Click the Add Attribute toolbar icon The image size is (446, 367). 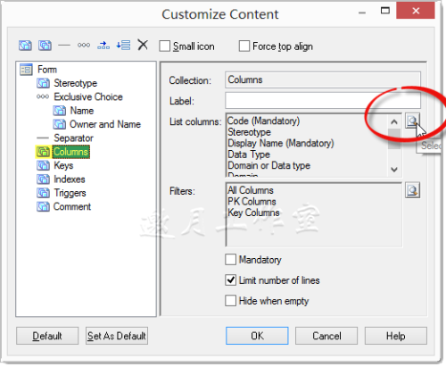(x=25, y=46)
